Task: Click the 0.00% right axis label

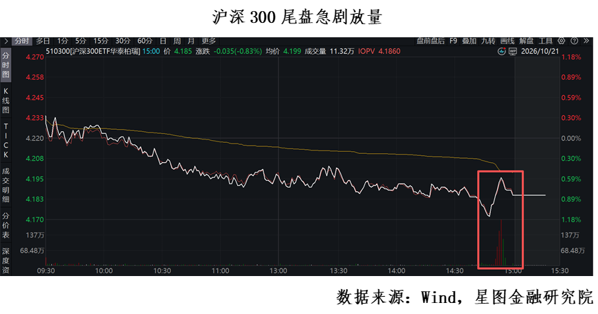Action: tap(571, 139)
